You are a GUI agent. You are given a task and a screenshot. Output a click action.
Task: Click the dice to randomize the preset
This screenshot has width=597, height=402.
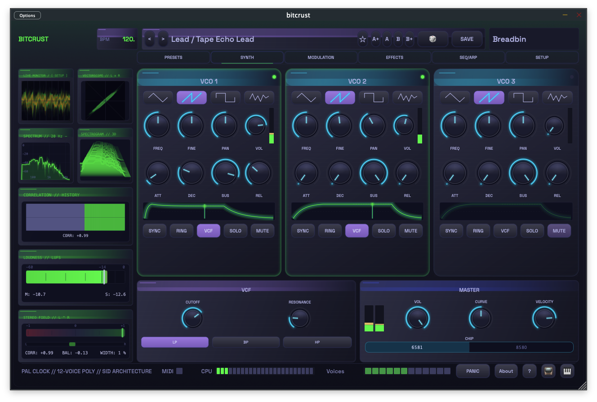pos(433,39)
